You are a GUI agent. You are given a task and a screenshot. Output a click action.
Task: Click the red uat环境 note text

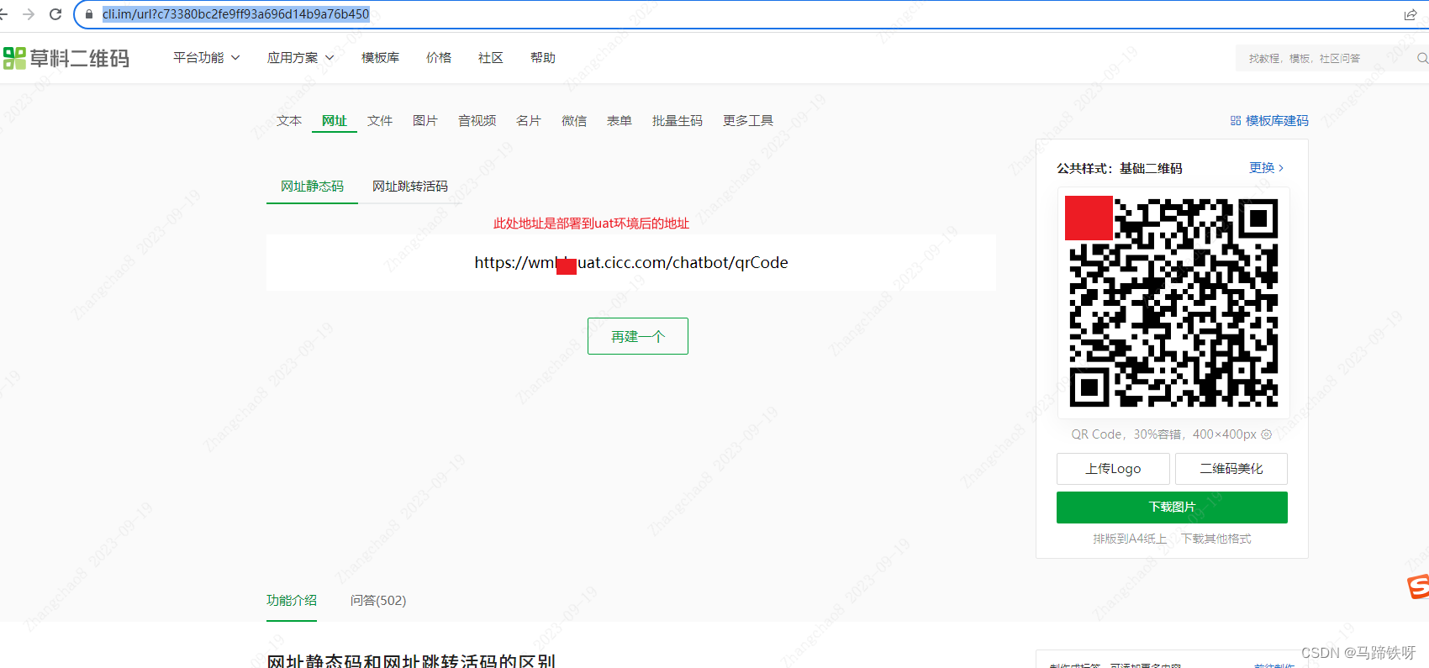coord(591,224)
